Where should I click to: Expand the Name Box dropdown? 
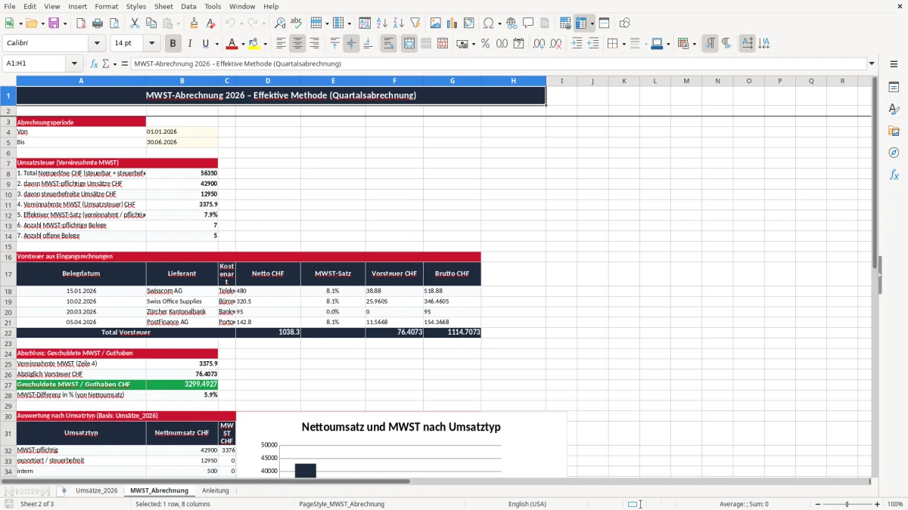coord(74,63)
